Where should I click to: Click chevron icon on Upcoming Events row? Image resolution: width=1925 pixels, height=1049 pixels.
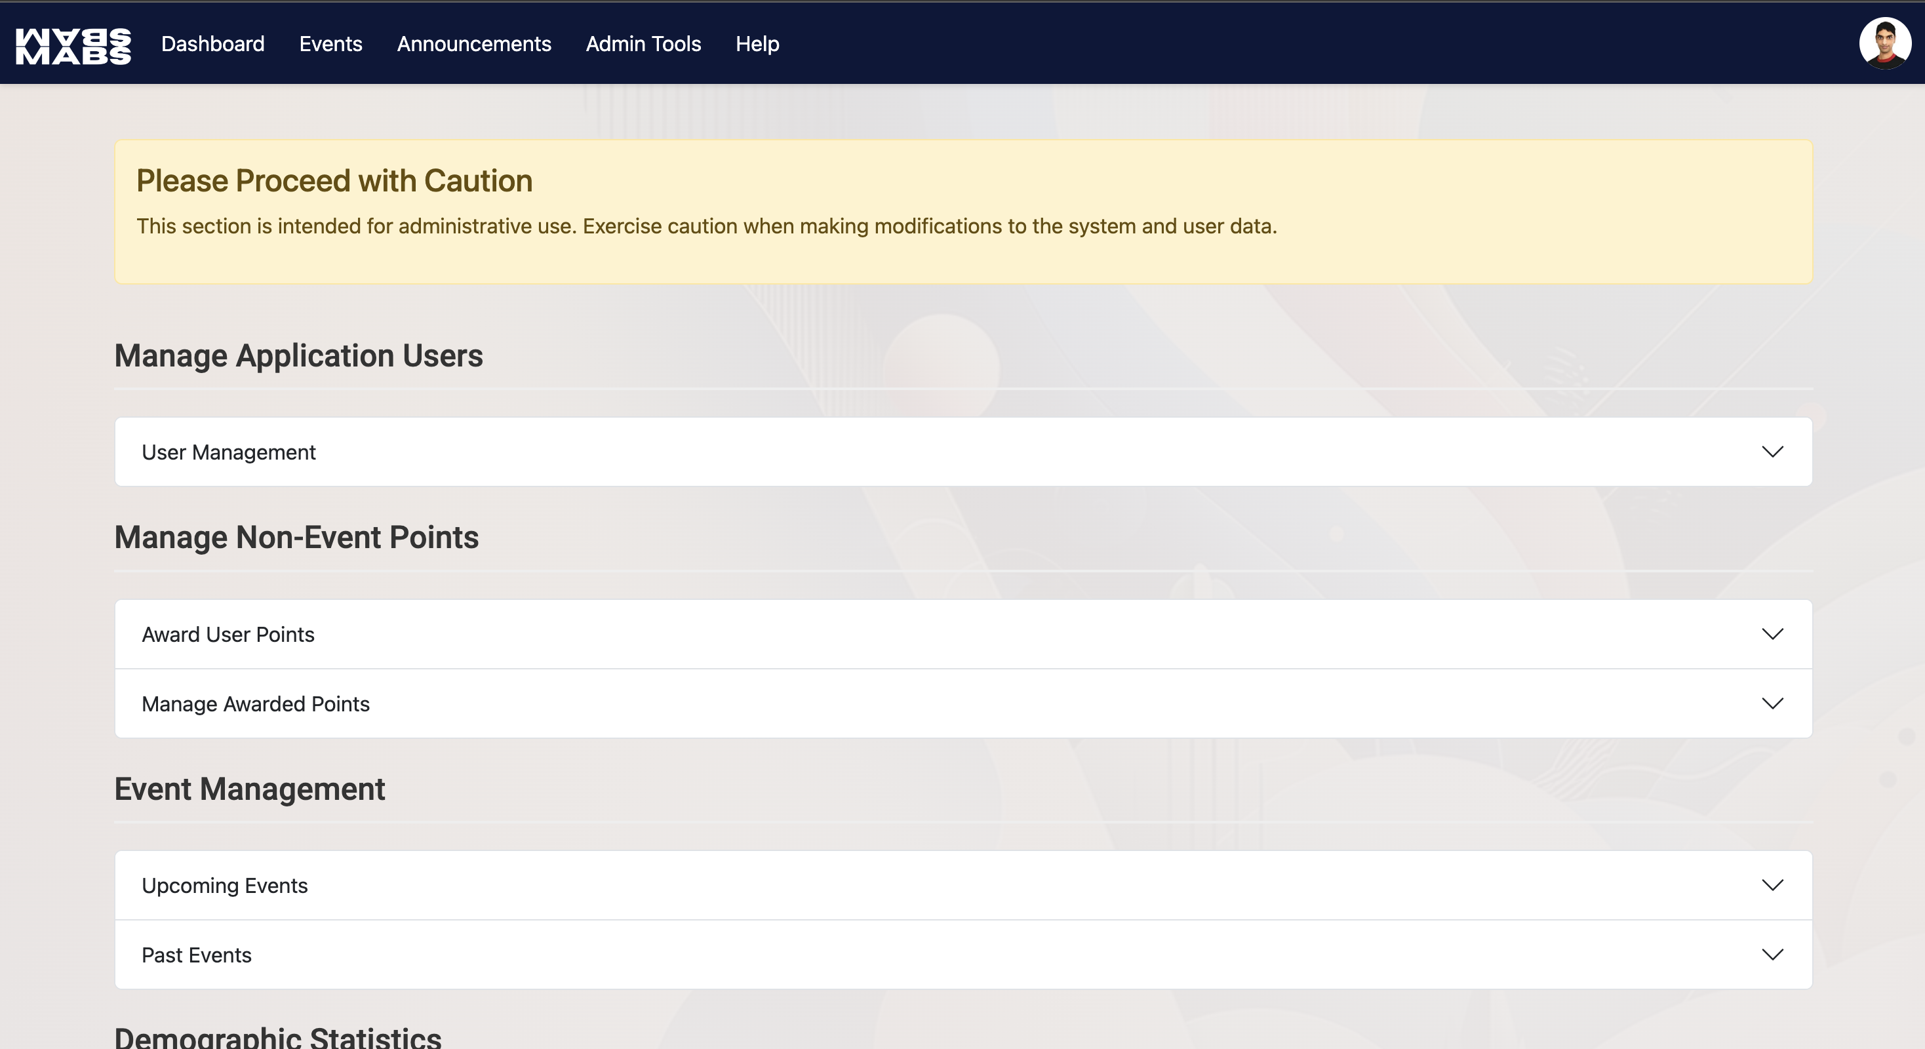(1772, 885)
